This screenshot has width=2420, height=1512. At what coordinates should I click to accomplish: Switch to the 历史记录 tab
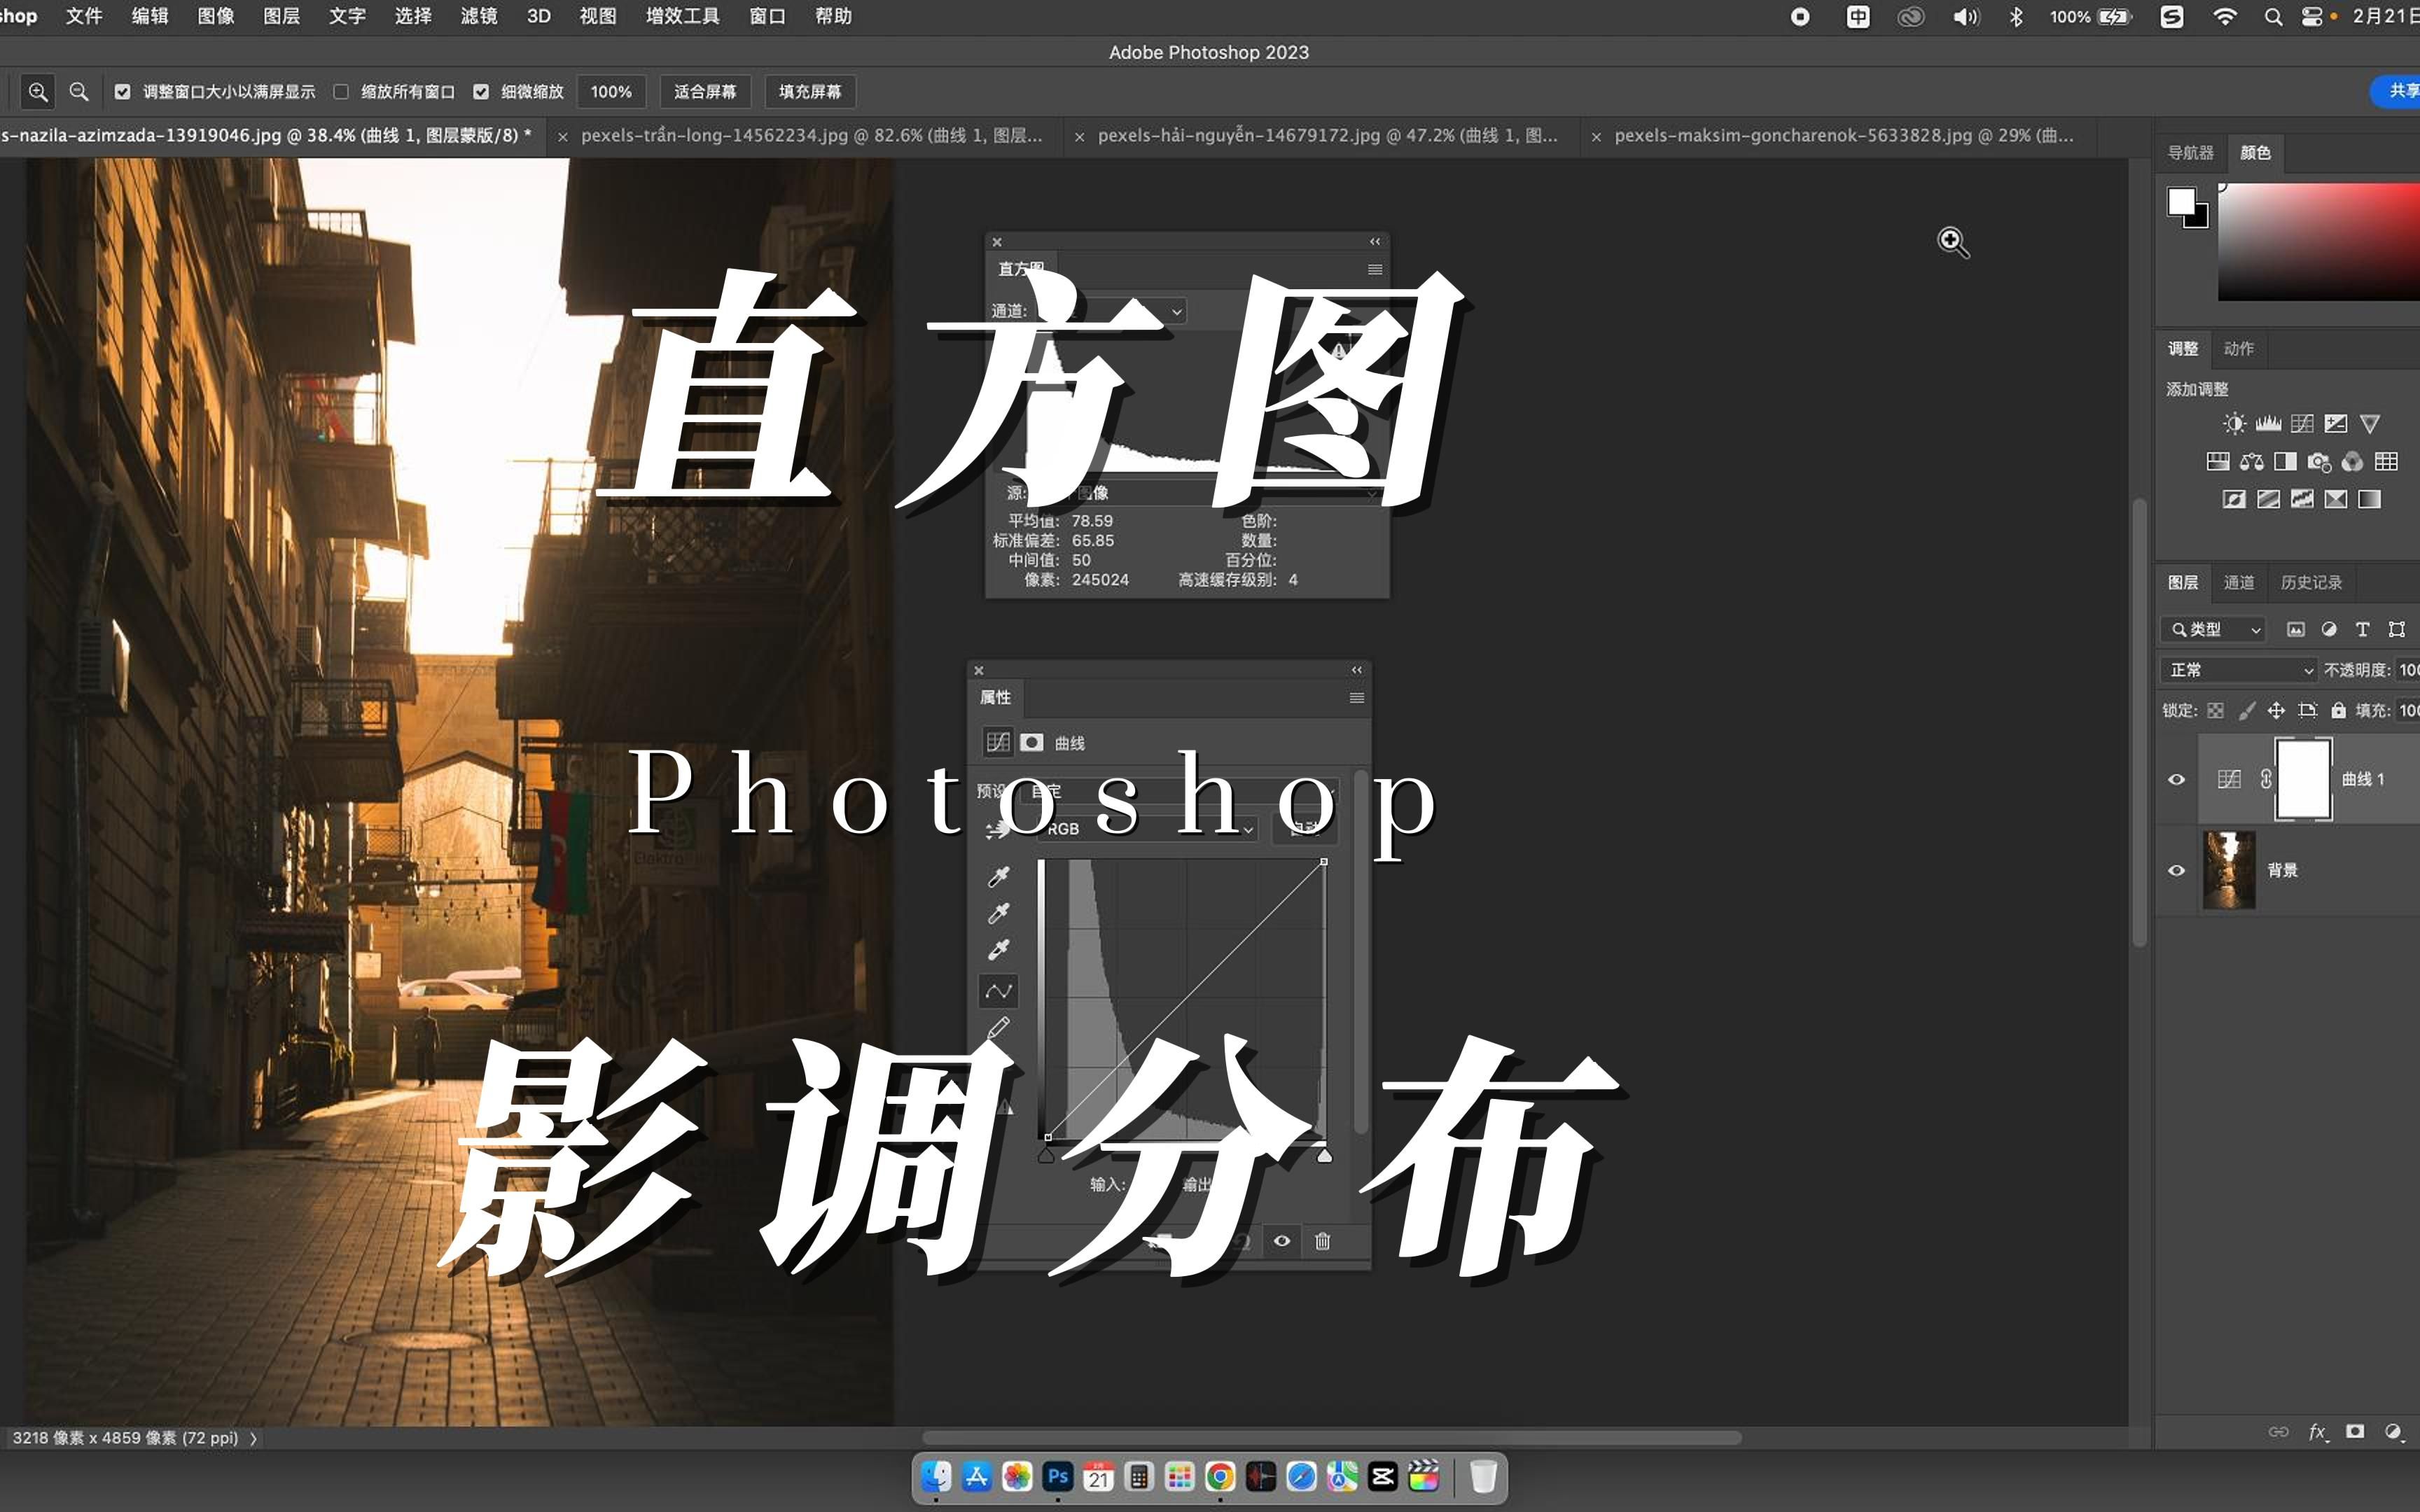click(2310, 582)
